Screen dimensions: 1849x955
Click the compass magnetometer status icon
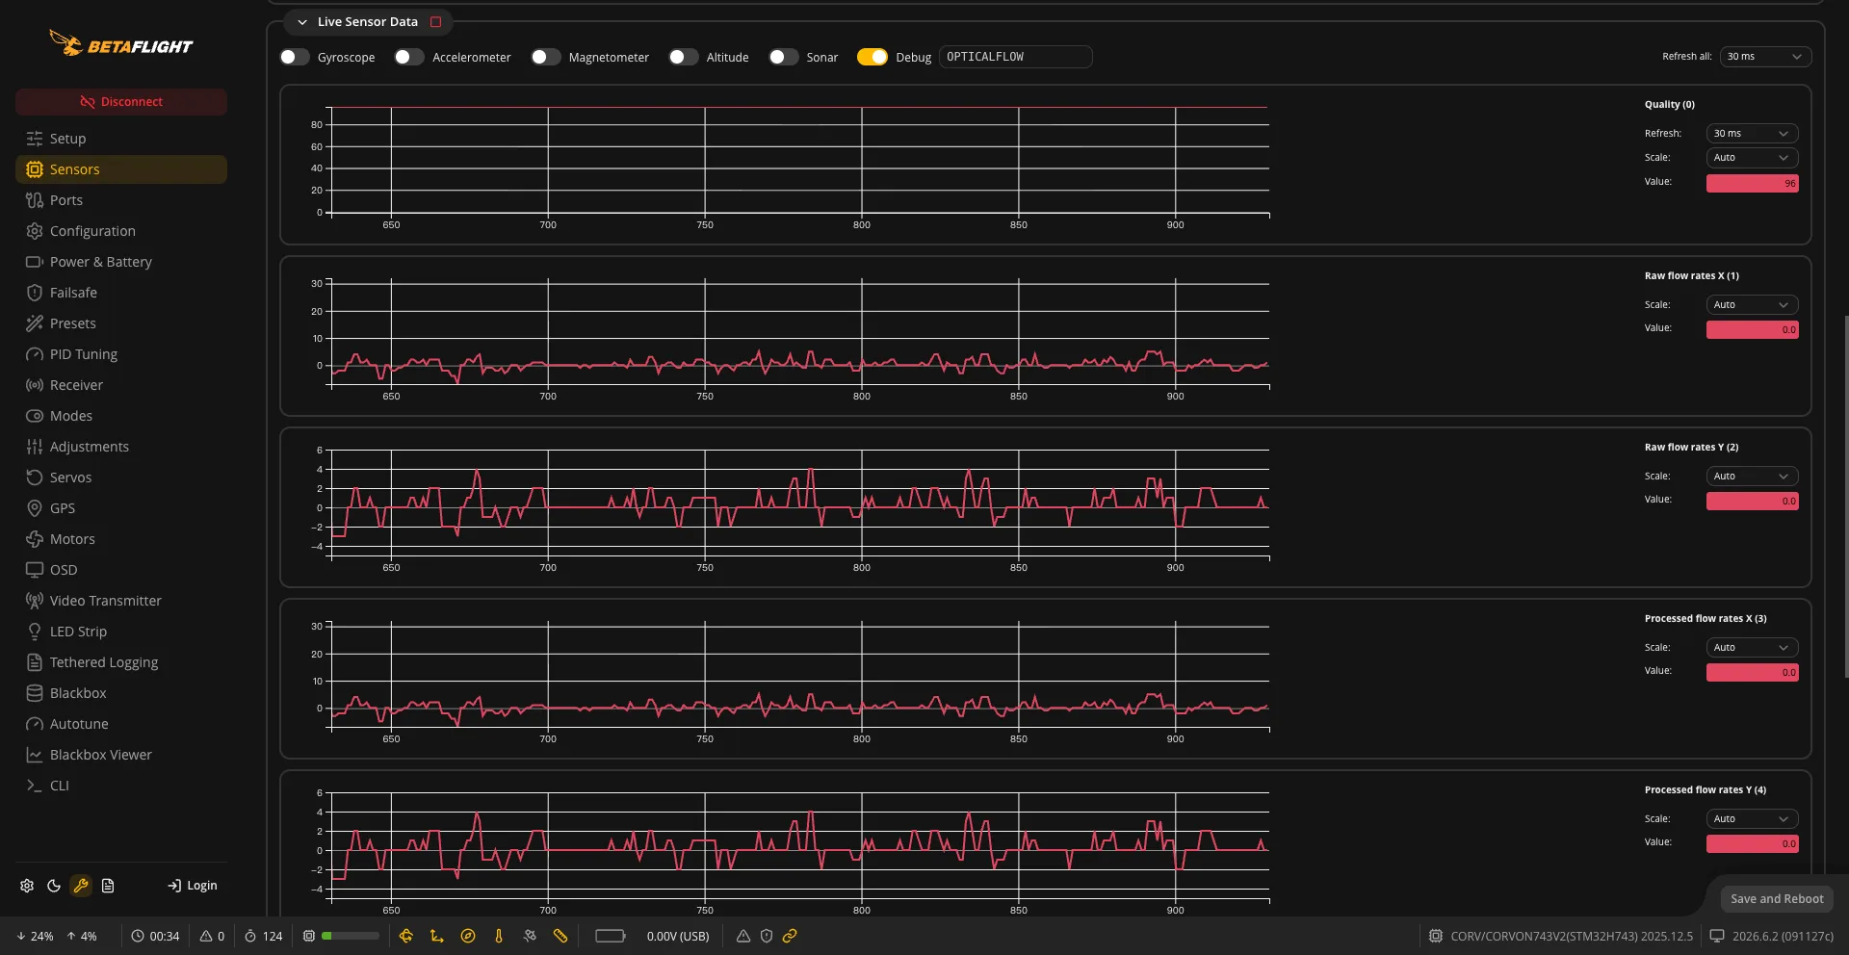point(468,936)
